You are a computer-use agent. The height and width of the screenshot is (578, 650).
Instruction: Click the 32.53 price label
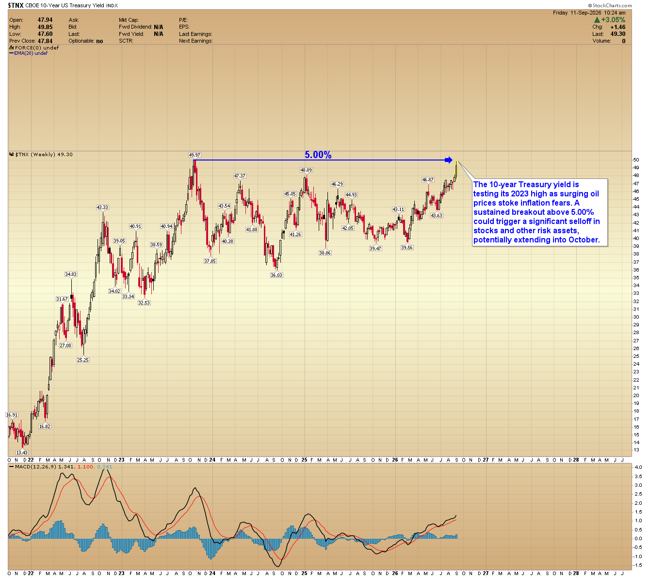click(144, 303)
